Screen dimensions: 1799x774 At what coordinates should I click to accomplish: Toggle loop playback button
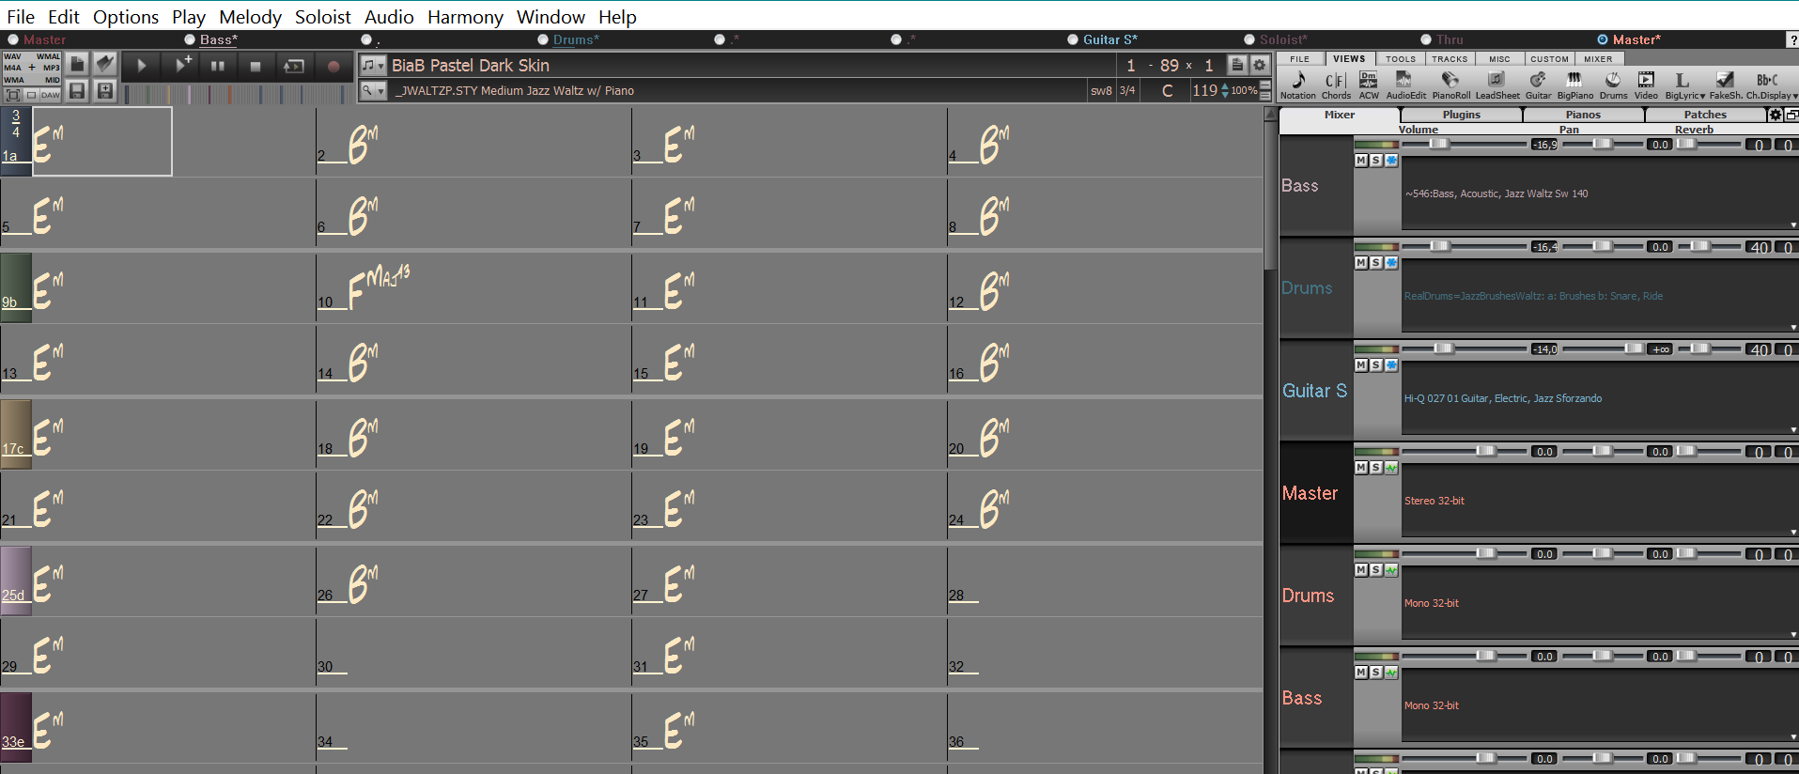click(294, 66)
